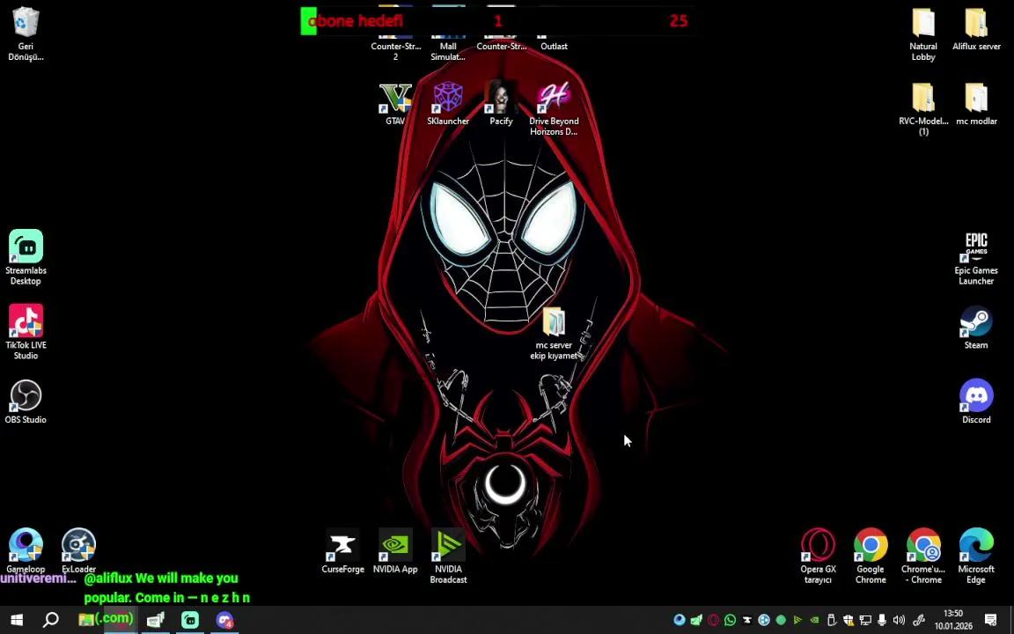Open SKlauncher desktop icon
This screenshot has width=1014, height=634.
point(448,104)
